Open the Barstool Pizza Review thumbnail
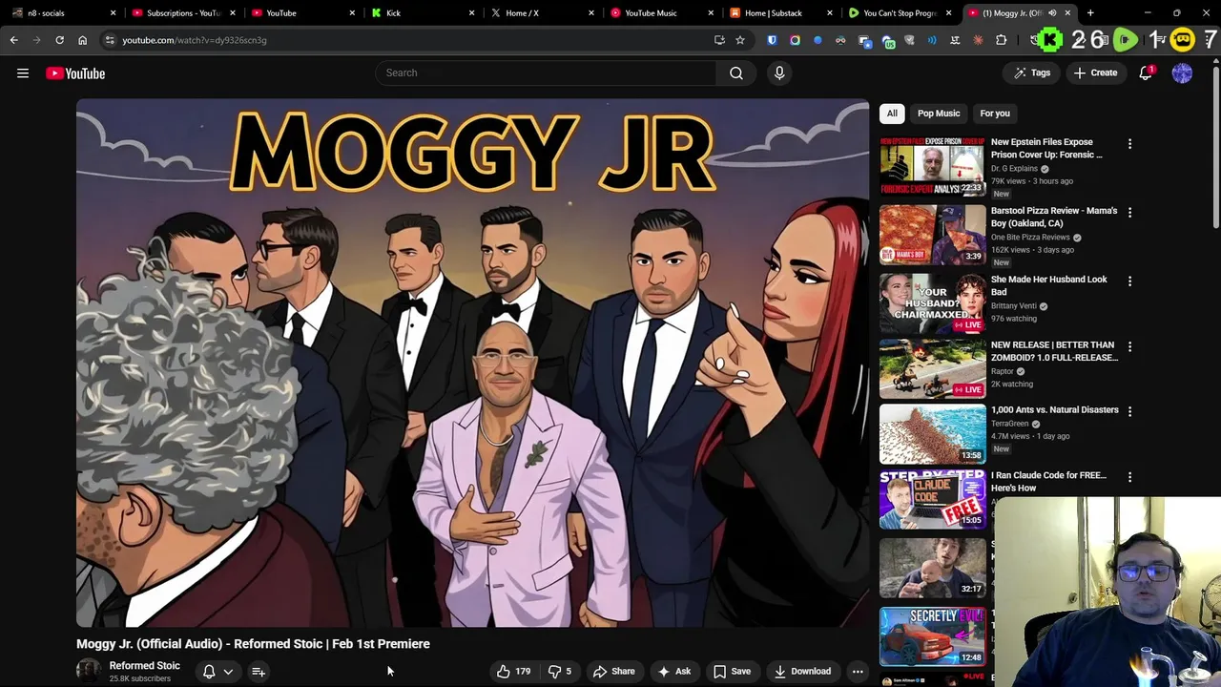 [932, 235]
